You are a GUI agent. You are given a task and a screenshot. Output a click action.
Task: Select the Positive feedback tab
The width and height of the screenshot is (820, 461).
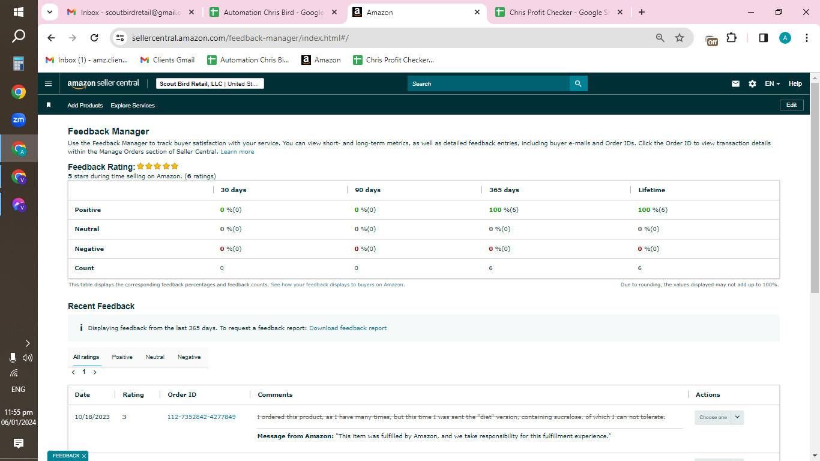(x=122, y=357)
